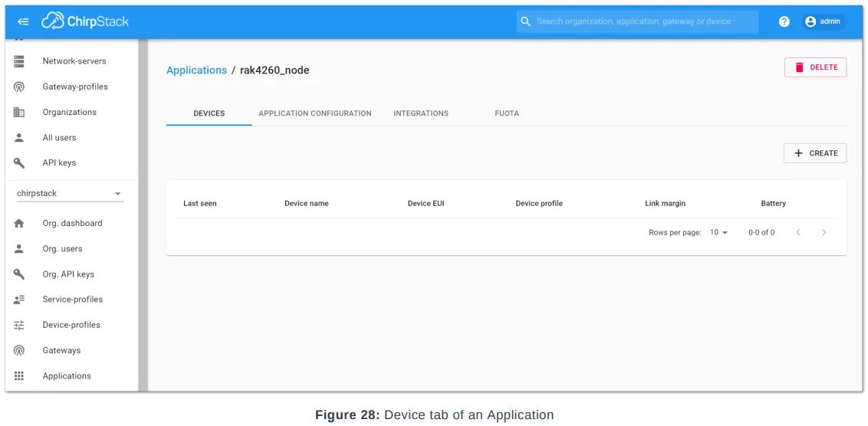This screenshot has width=868, height=426.
Task: Click the rak4260_node breadcrumb text
Action: (275, 70)
